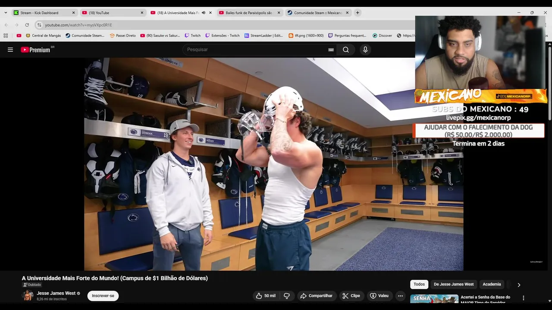Image resolution: width=552 pixels, height=310 pixels.
Task: Click the search magnifier button
Action: (346, 50)
